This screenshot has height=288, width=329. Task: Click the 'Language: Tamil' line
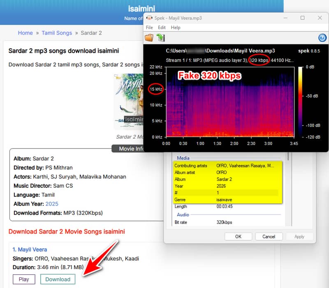(34, 195)
